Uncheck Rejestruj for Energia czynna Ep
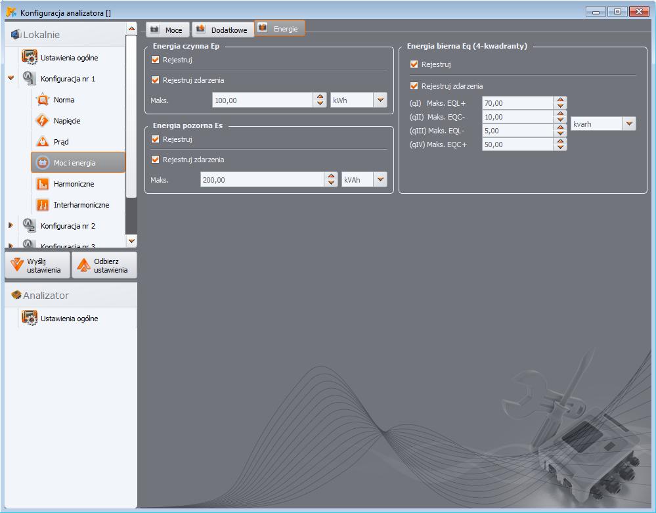 155,59
